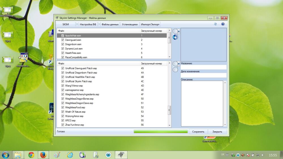This screenshot has width=283, height=159.
Task: Toggle WangYiArmor.esp checkbox
Action: (63, 85)
